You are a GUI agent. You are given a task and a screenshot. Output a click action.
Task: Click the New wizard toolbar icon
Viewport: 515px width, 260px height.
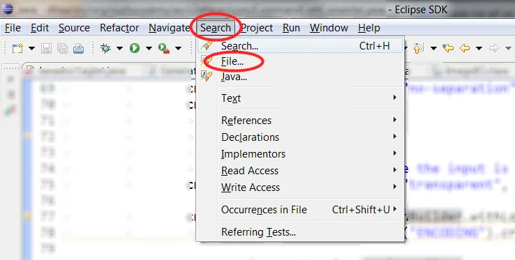17,48
